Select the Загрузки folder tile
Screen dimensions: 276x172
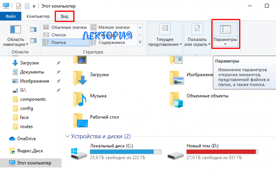[x=91, y=78]
